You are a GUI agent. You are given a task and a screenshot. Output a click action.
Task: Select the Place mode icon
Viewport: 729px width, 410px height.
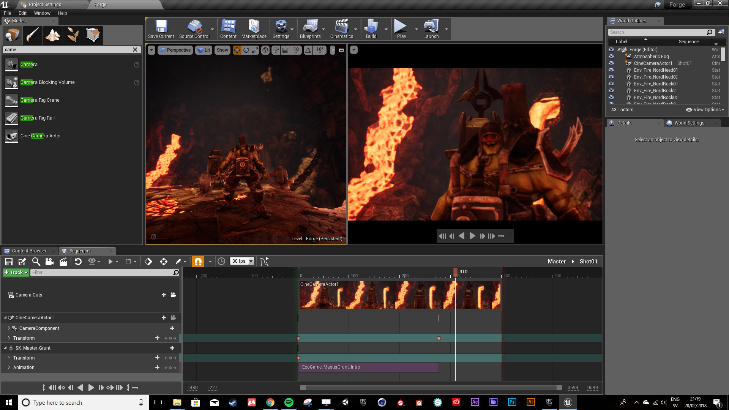(x=13, y=35)
